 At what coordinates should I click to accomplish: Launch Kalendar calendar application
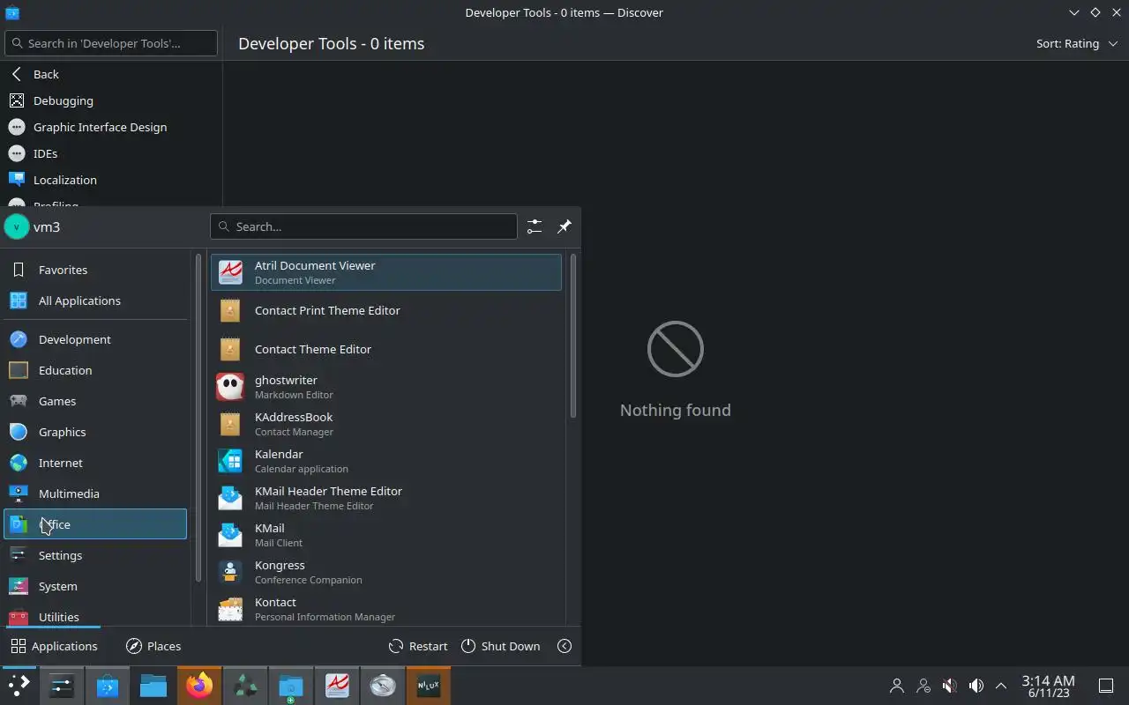pos(385,461)
